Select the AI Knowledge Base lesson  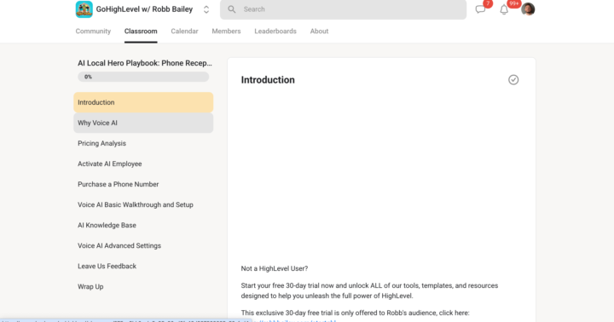point(143,226)
